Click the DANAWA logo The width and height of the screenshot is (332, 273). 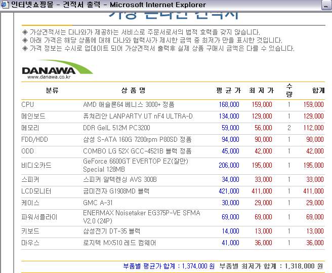(57, 67)
